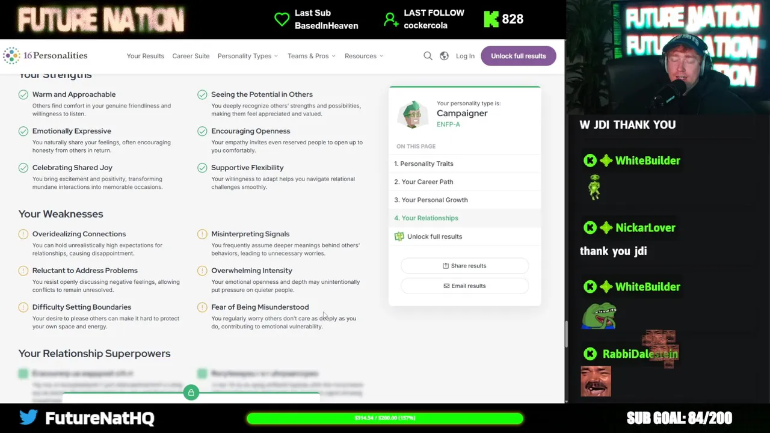Click the streamer webcam feed
Viewport: 770px width, 433px height.
click(668, 57)
